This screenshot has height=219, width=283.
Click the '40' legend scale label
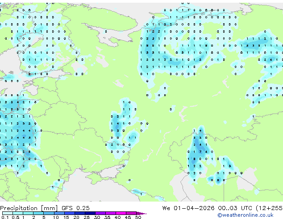point(117,217)
